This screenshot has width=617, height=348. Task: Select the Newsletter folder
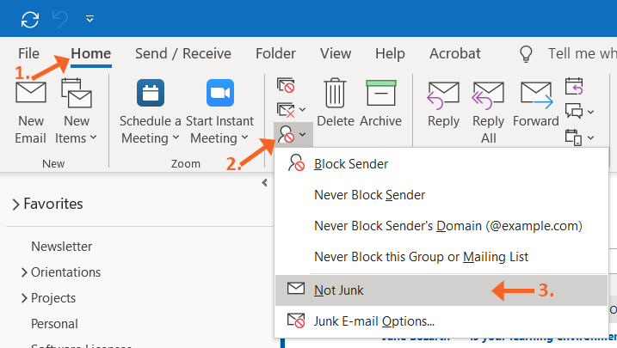point(61,247)
